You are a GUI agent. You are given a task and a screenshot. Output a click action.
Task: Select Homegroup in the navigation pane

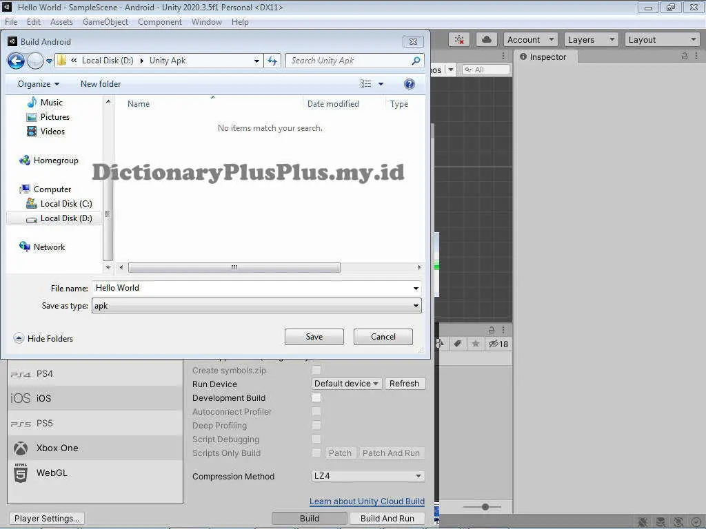(49, 160)
